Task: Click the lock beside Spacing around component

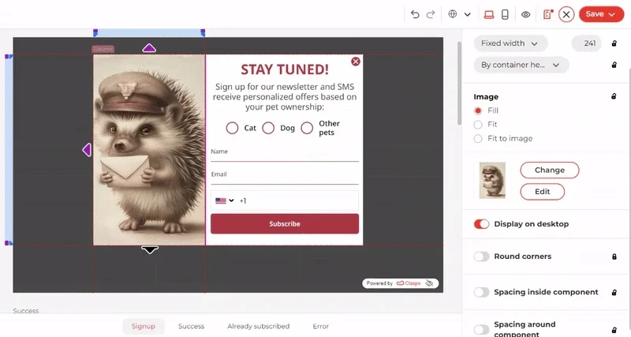Action: click(614, 330)
